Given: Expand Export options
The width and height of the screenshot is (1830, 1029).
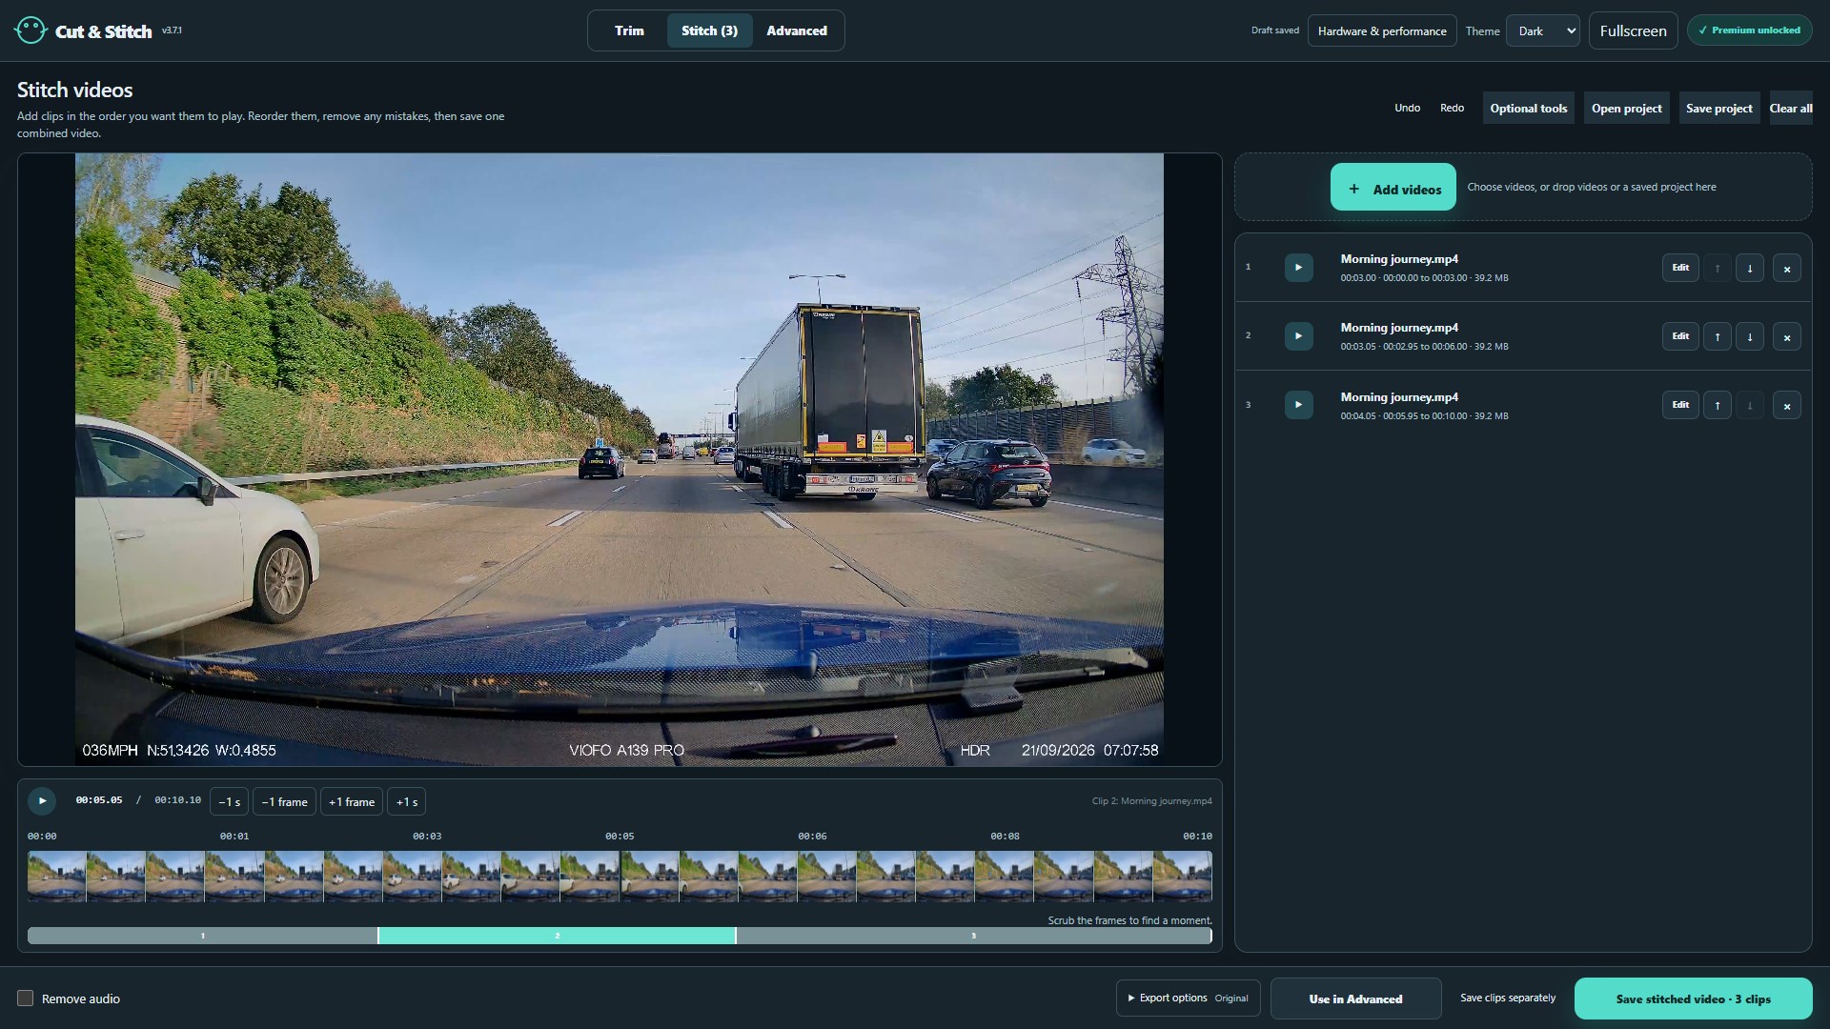Looking at the screenshot, I should (1188, 999).
